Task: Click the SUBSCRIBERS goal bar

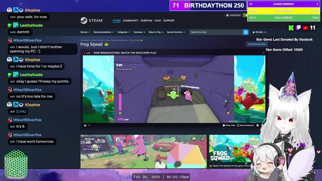Action: tap(284, 4)
